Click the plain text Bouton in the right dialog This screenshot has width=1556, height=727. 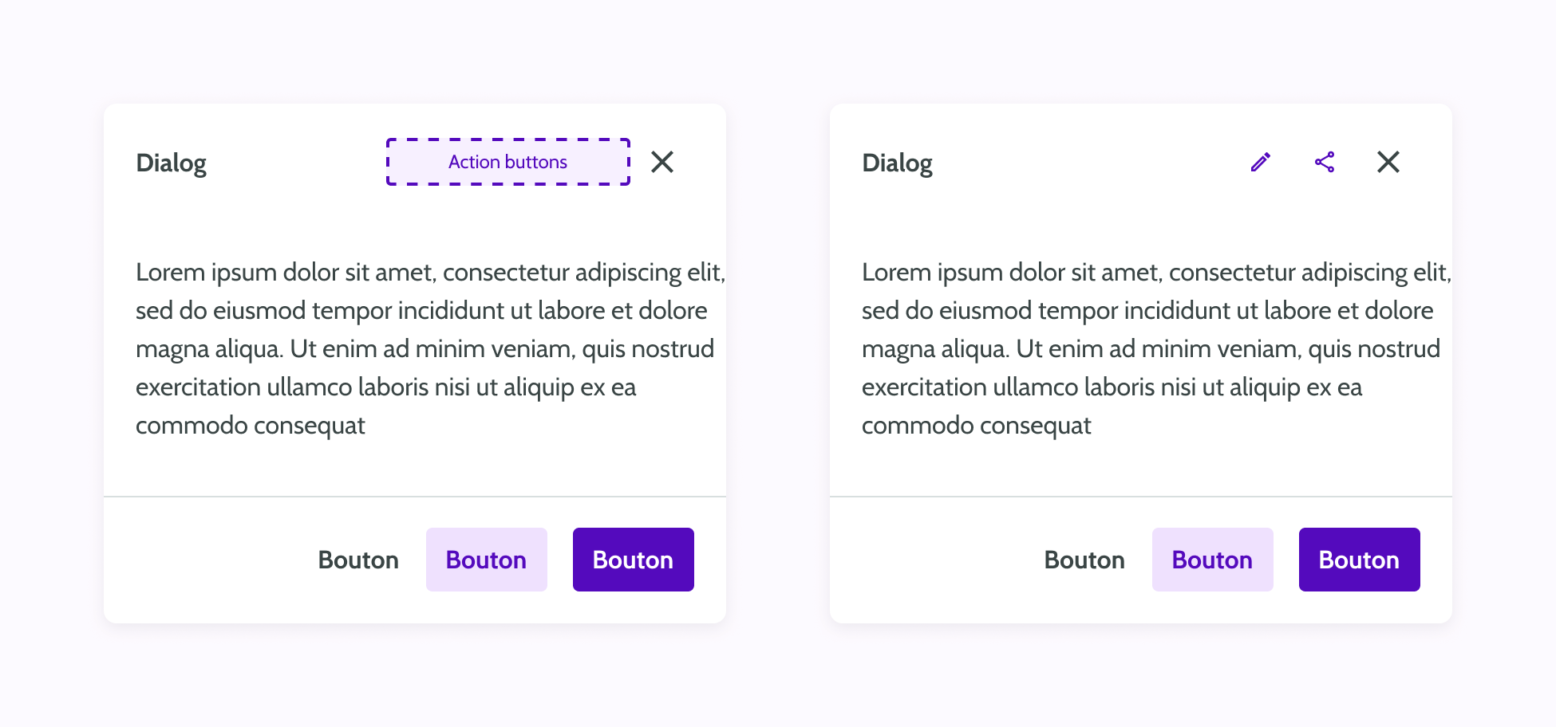coord(1084,559)
